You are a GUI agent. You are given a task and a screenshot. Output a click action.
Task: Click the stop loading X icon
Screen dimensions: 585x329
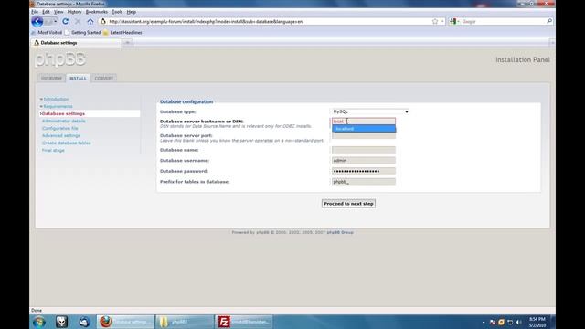(78, 22)
